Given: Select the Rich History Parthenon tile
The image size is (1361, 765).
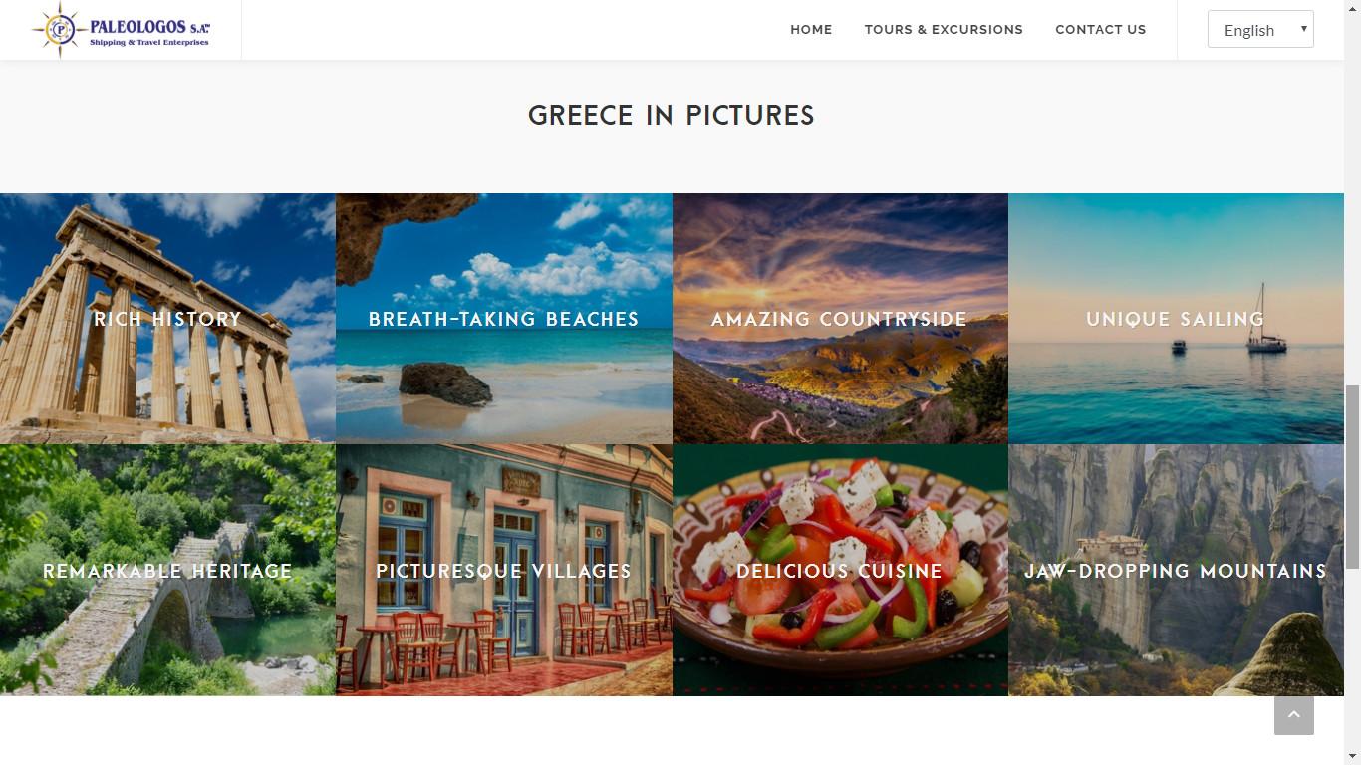Looking at the screenshot, I should coord(167,319).
